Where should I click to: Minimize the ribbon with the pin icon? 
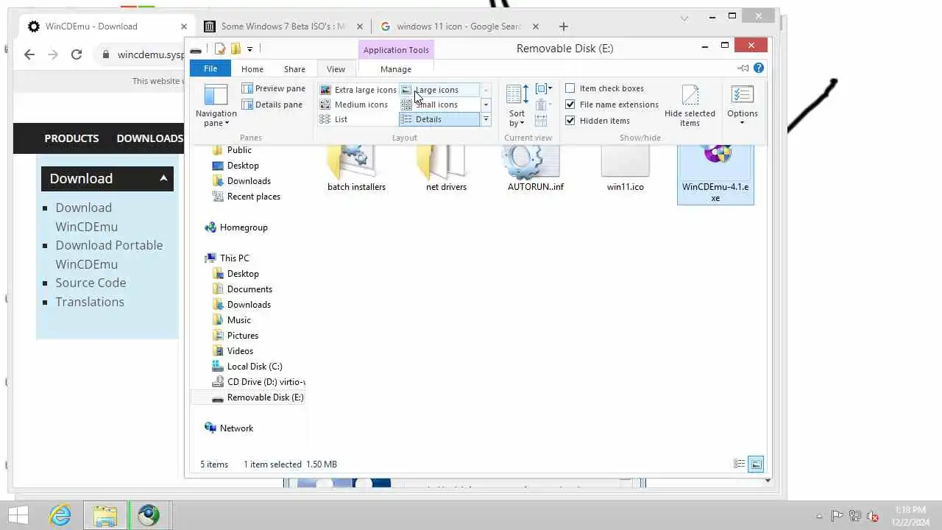tap(743, 68)
